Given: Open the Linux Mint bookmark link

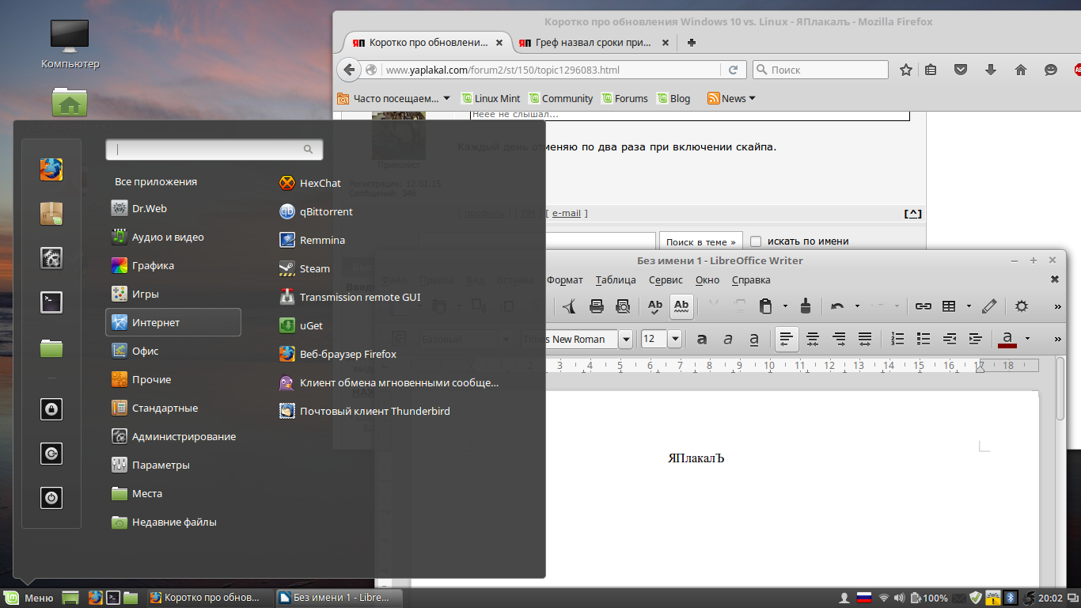Looking at the screenshot, I should (x=491, y=98).
